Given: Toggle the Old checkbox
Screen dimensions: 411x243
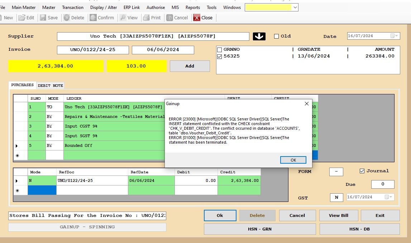Looking at the screenshot, I should pos(276,36).
